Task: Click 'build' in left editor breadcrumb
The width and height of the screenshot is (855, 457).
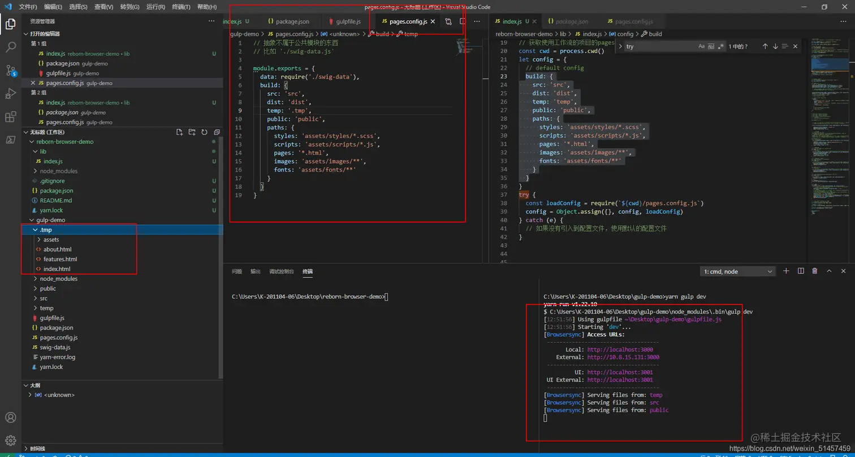Action: 382,34
